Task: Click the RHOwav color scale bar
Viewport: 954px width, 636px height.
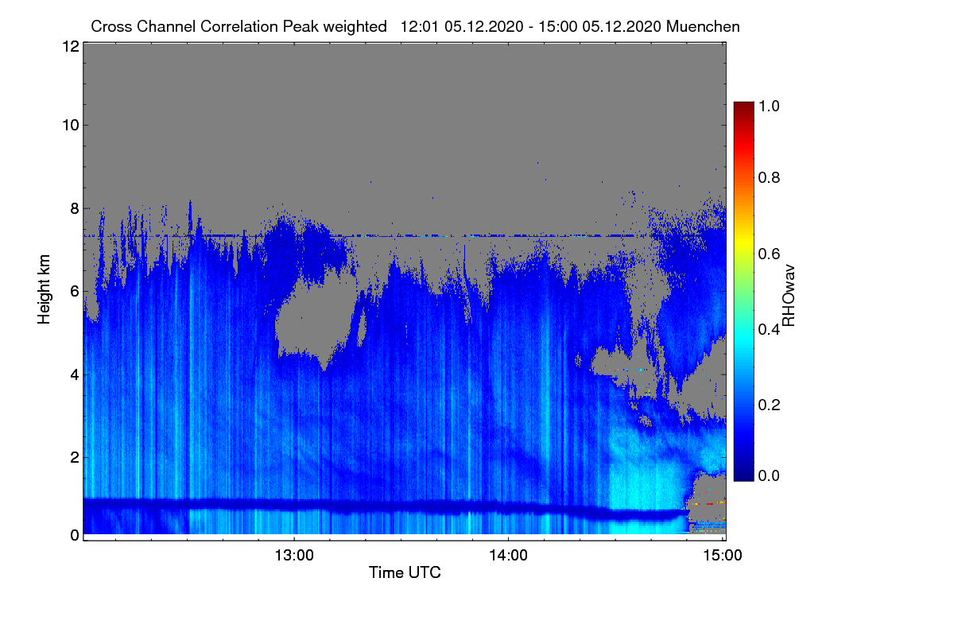Action: pos(743,291)
